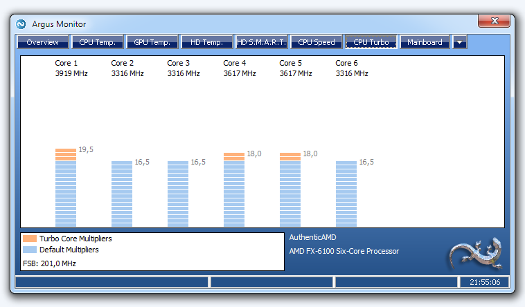Click the Core 1 label

pyautogui.click(x=66, y=63)
